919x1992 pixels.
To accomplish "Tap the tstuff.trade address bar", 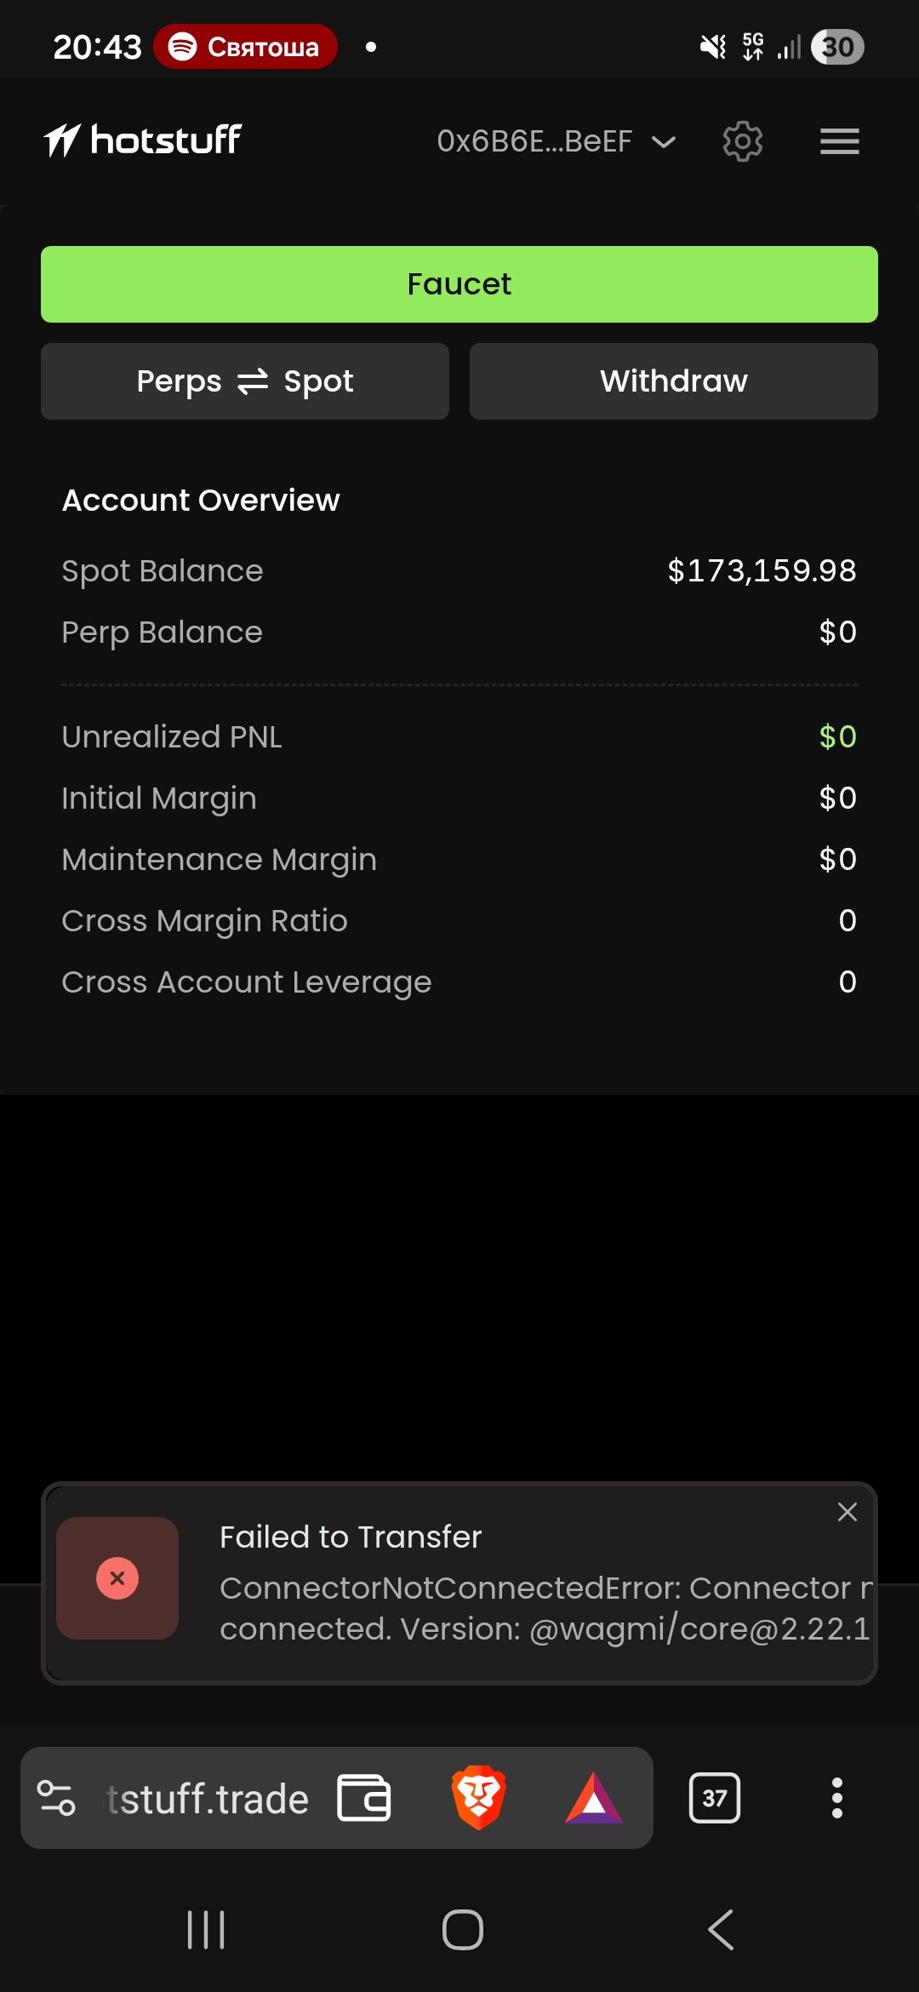I will [x=208, y=1799].
